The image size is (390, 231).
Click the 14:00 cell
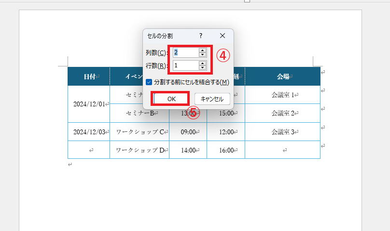[188, 150]
